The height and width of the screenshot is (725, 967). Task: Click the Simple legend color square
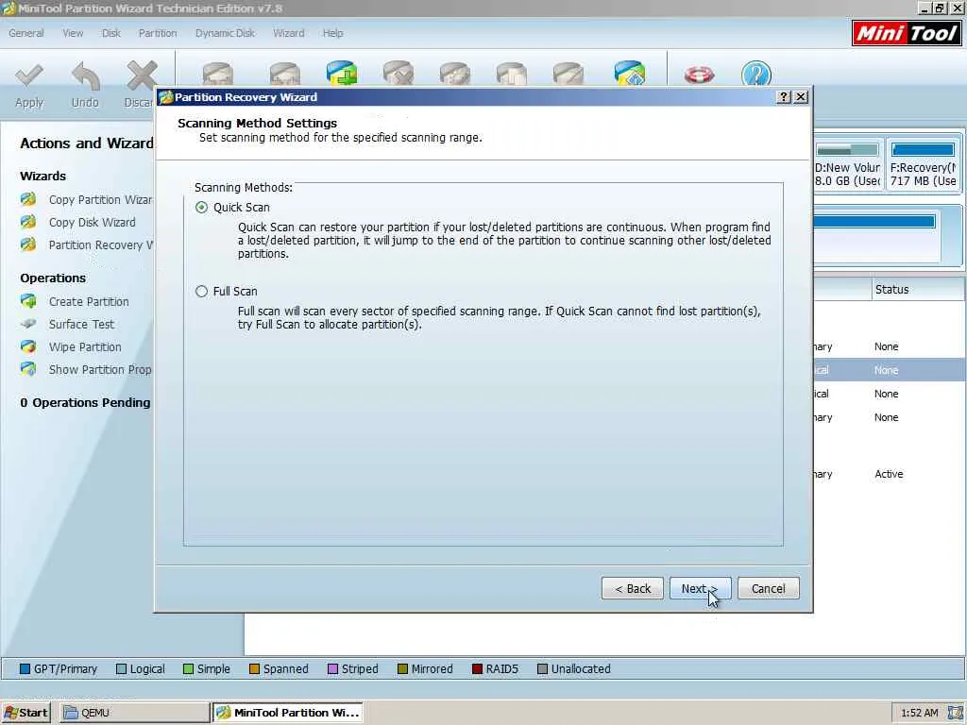(188, 669)
